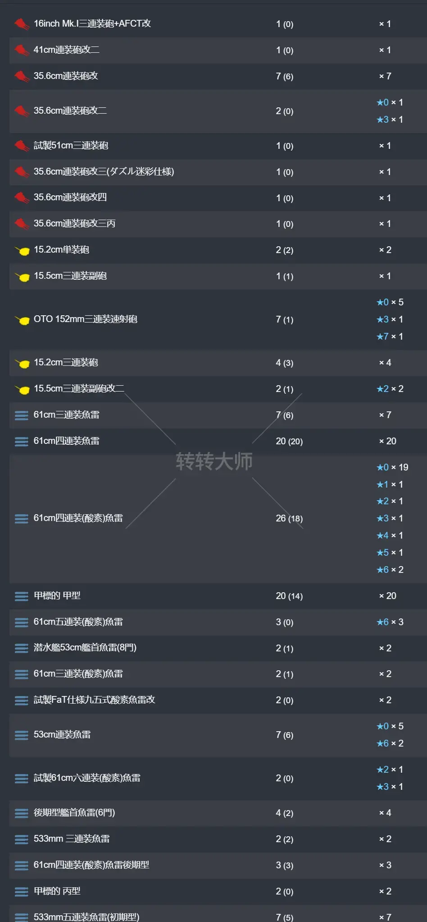Image resolution: width=427 pixels, height=922 pixels.
Task: Select 試製FaT仕様九五式酸素魚雷改 item name
Action: click(x=94, y=700)
